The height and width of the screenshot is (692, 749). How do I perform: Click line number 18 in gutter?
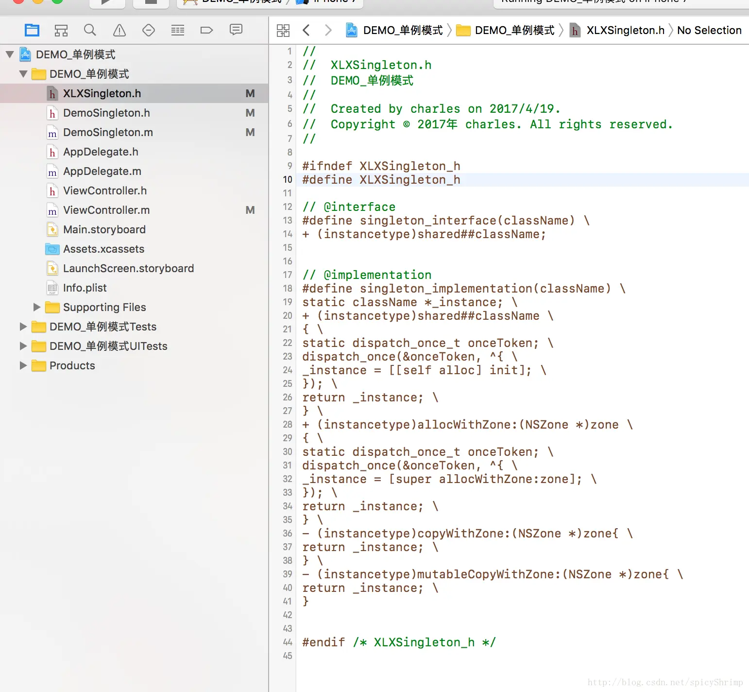pyautogui.click(x=288, y=289)
